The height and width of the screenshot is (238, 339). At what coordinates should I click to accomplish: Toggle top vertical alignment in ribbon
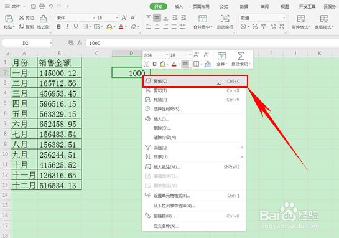pos(148,17)
